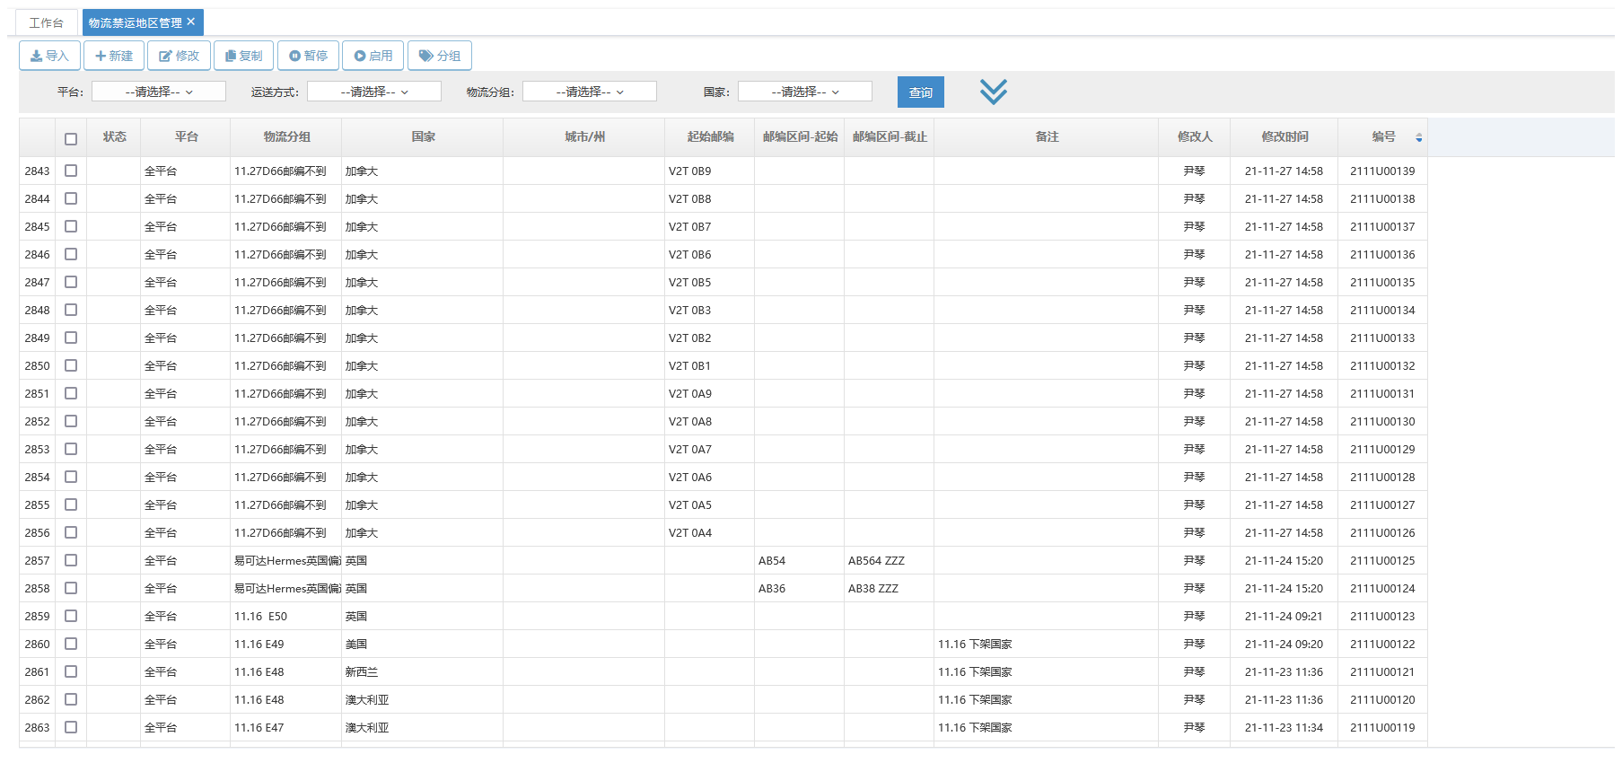Sort by the 编号 column arrow
The width and height of the screenshot is (1622, 763).
pyautogui.click(x=1418, y=137)
